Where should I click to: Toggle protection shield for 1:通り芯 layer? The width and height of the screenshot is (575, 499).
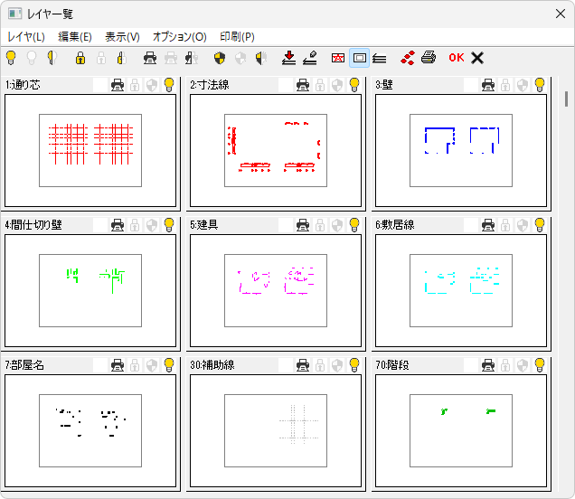point(152,85)
